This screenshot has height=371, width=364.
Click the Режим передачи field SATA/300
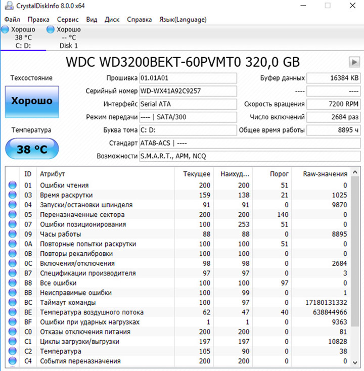pos(188,117)
